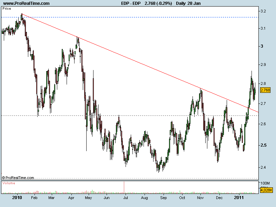Click the 2010 year label on time axis

pyautogui.click(x=17, y=198)
